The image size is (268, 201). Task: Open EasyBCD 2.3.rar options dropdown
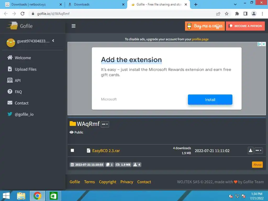click(x=258, y=150)
